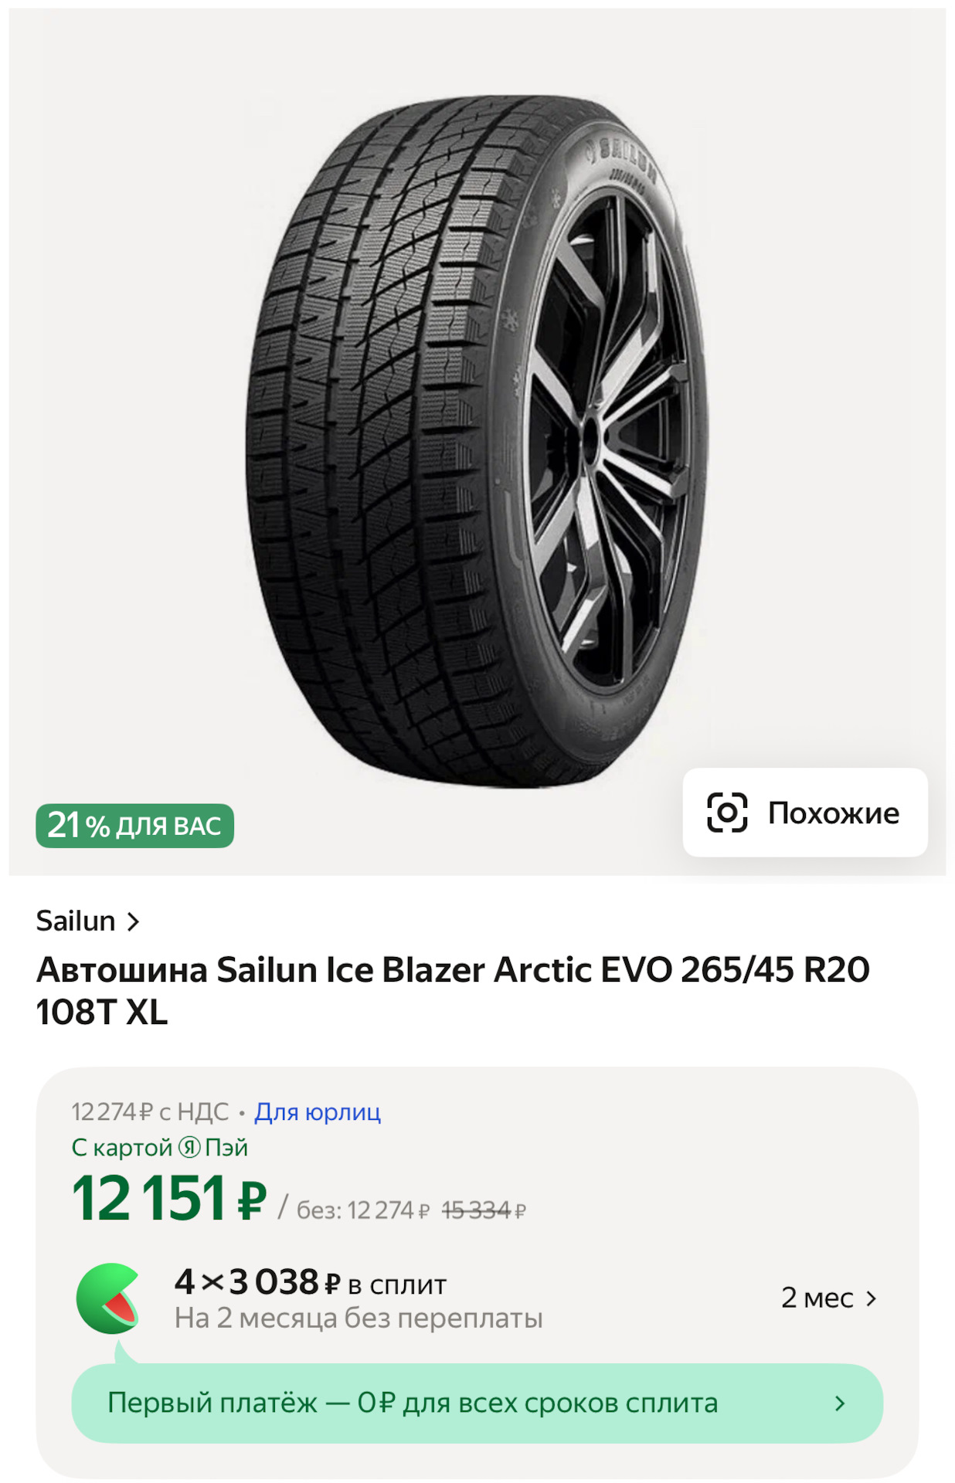
Task: Open the tire product photo
Action: pos(476,440)
